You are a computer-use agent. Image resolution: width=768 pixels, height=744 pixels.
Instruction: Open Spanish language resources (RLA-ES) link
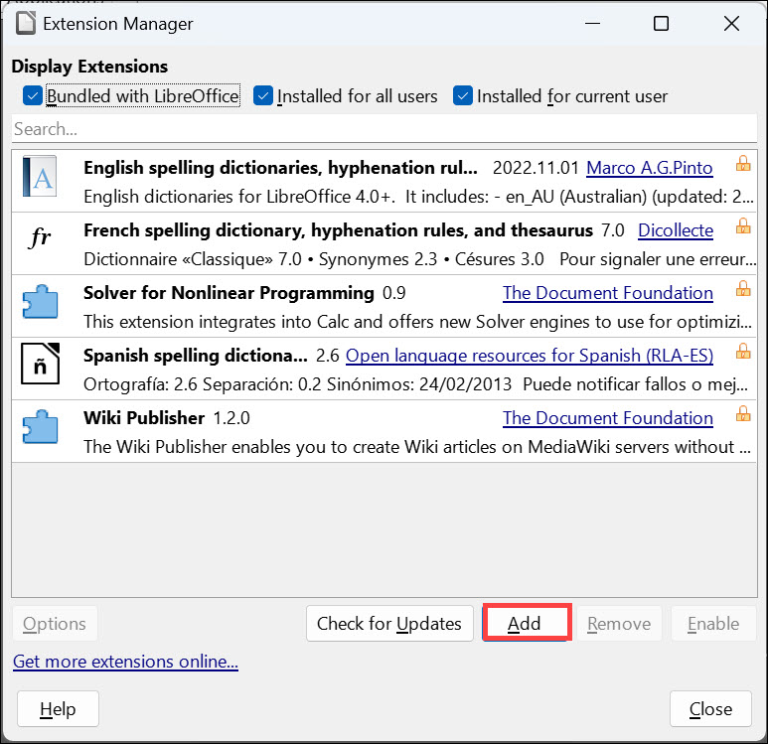[x=530, y=356]
